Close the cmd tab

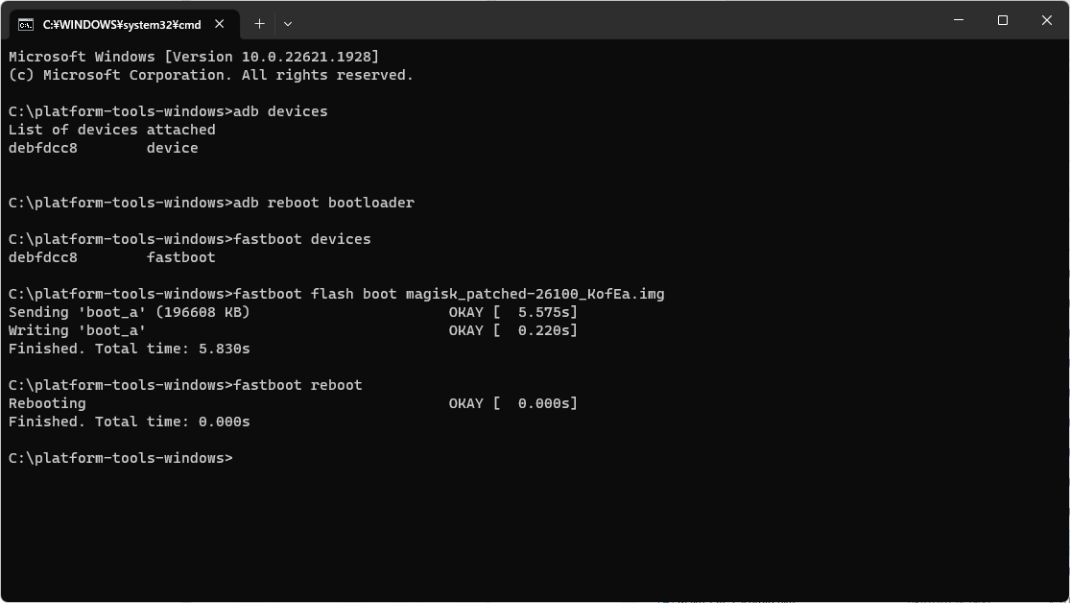pyautogui.click(x=219, y=24)
